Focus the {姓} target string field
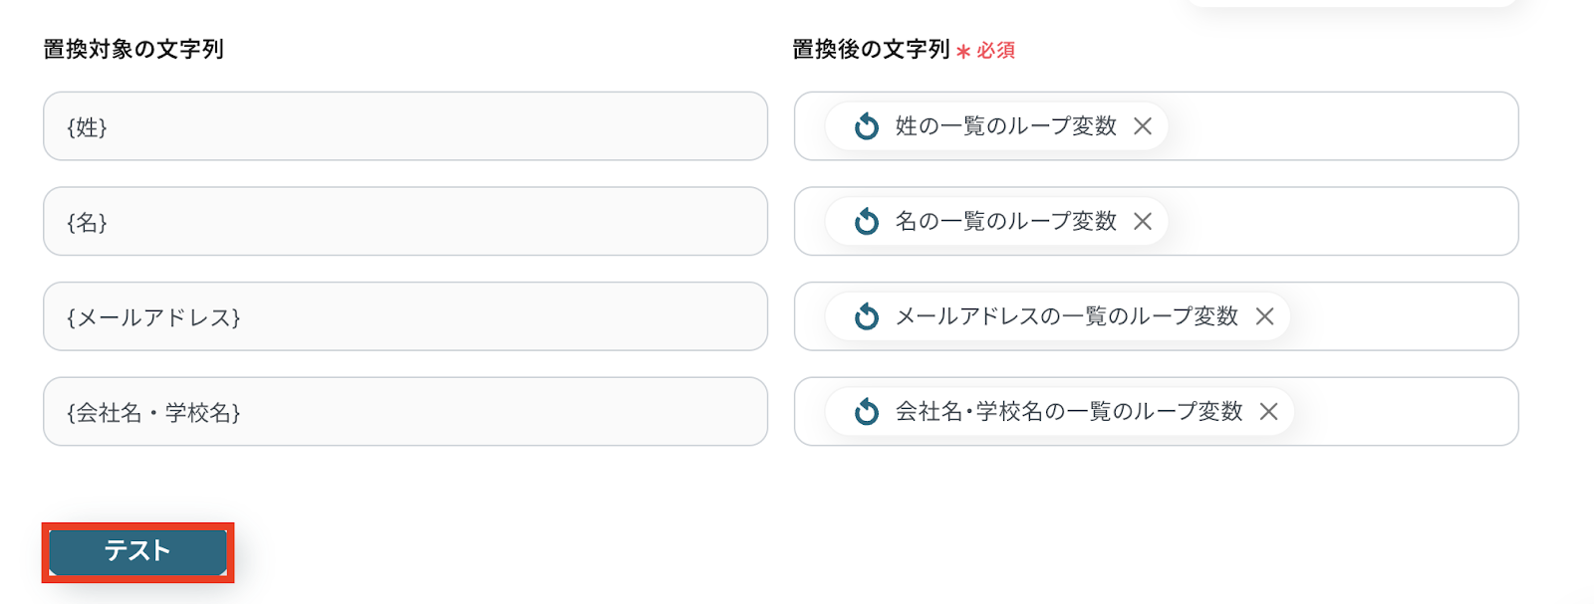 [x=404, y=126]
